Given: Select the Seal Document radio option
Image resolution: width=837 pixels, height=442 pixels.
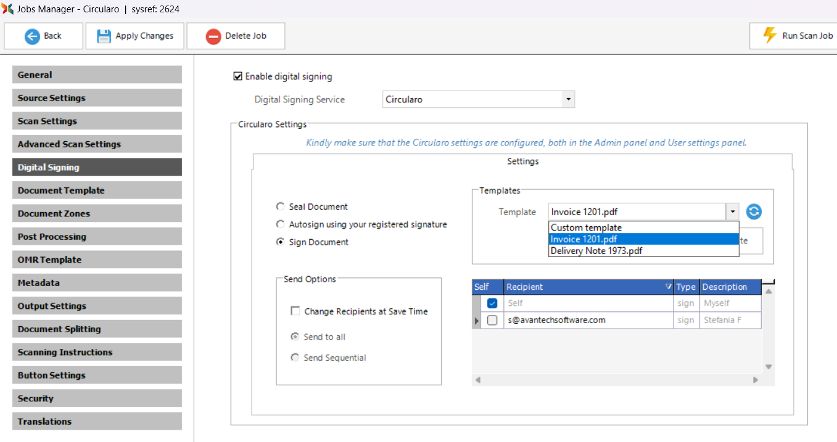Looking at the screenshot, I should [281, 207].
